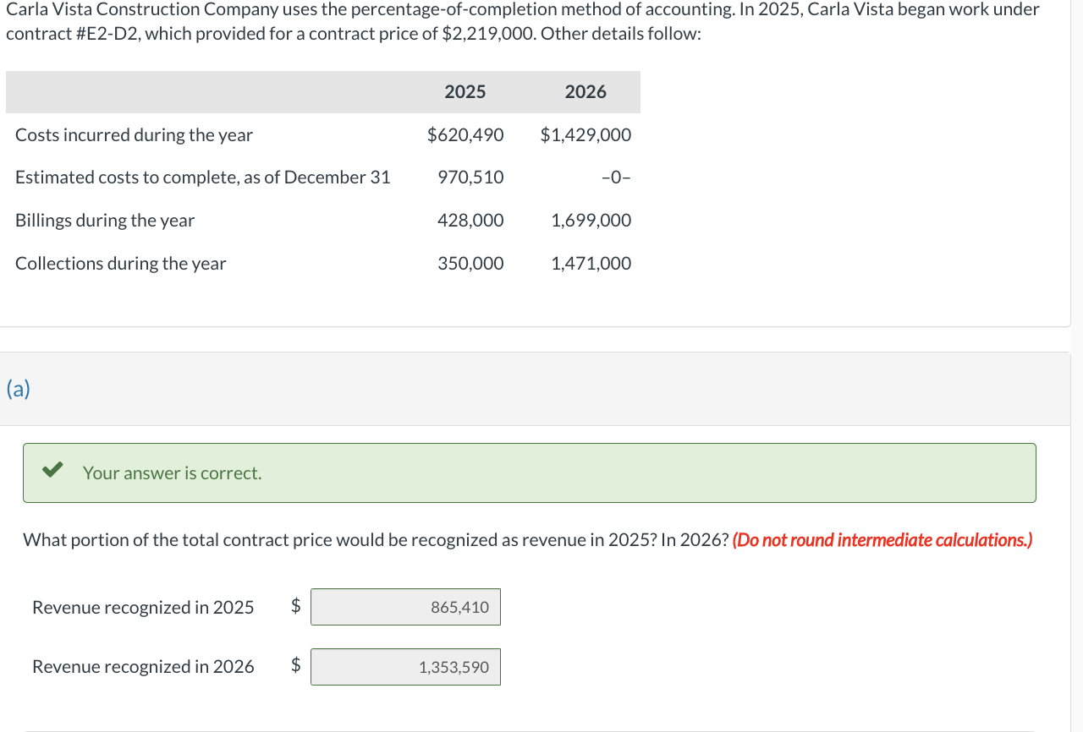1083x732 pixels.
Task: Select the "Billings during the year" row label
Action: click(x=105, y=221)
